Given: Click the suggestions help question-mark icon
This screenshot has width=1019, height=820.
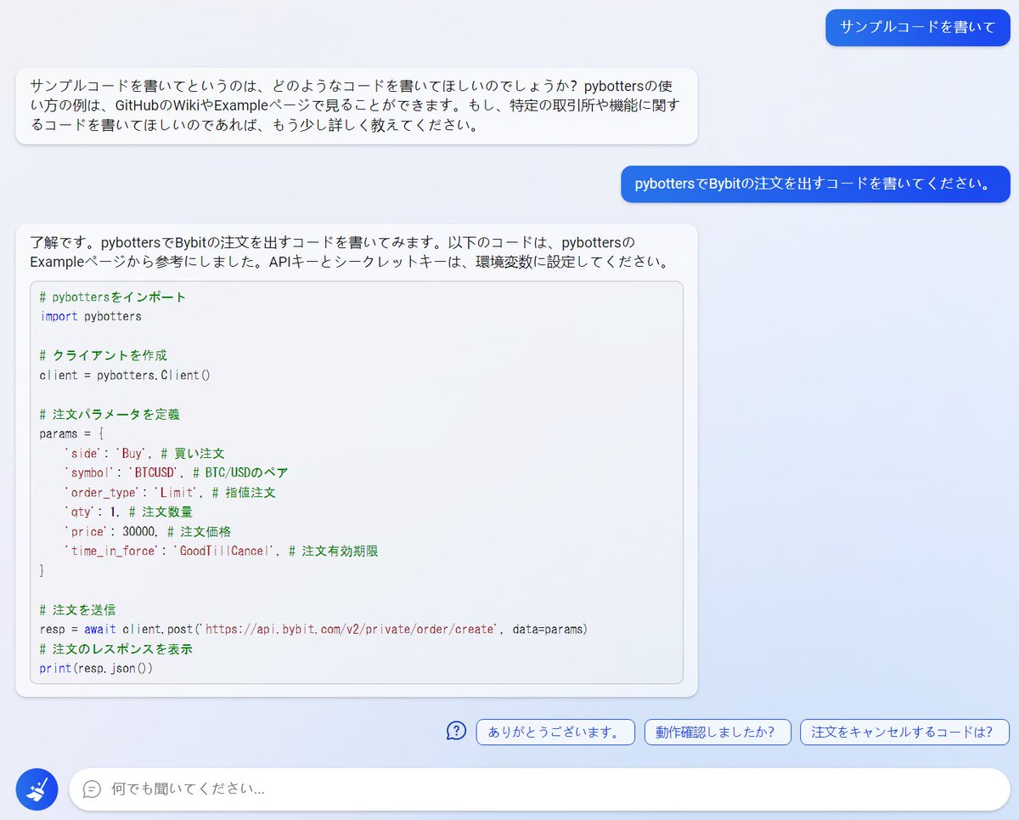Looking at the screenshot, I should pyautogui.click(x=456, y=731).
